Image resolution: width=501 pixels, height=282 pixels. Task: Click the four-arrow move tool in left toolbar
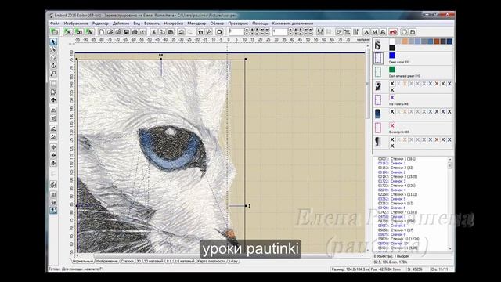pyautogui.click(x=53, y=100)
